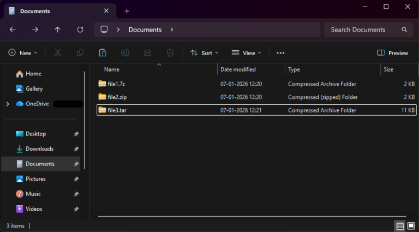The image size is (419, 232).
Task: Click the Search Documents field
Action: click(x=369, y=29)
